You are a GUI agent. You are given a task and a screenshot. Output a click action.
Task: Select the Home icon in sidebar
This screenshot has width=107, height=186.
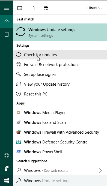click(7, 21)
